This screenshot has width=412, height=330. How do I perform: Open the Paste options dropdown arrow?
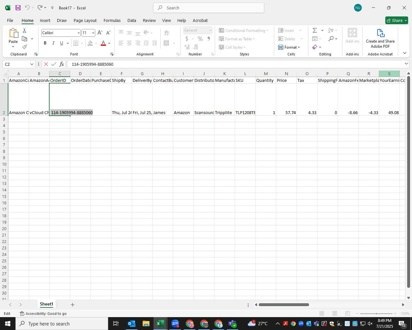click(x=13, y=46)
